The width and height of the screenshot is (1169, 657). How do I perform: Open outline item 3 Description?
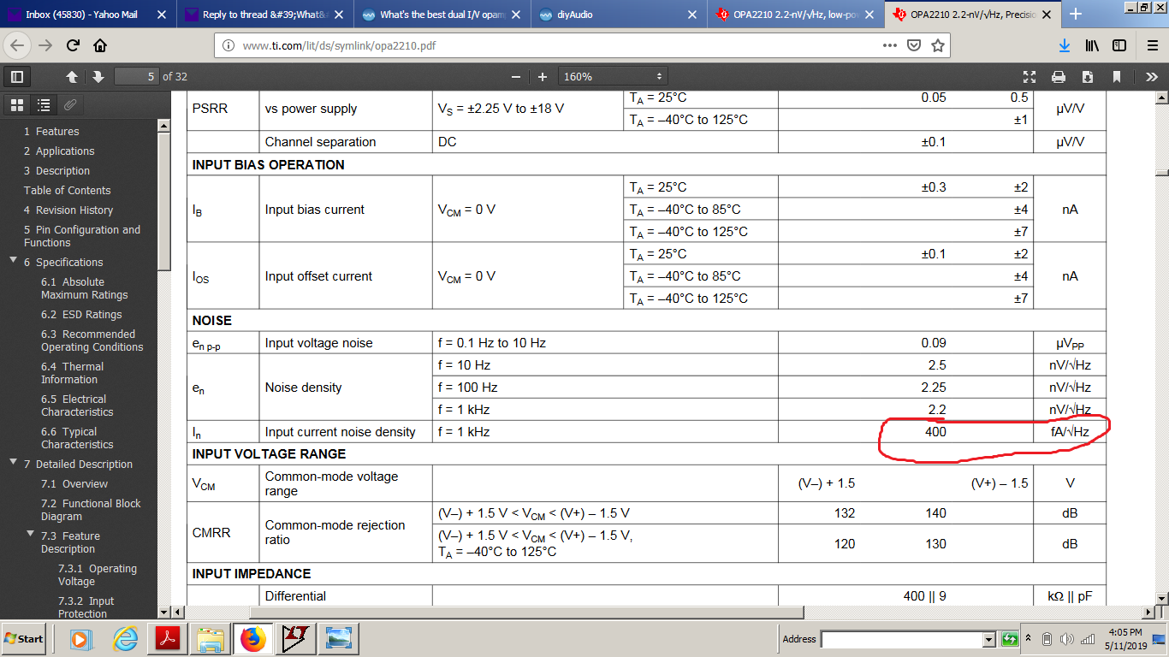click(x=56, y=171)
